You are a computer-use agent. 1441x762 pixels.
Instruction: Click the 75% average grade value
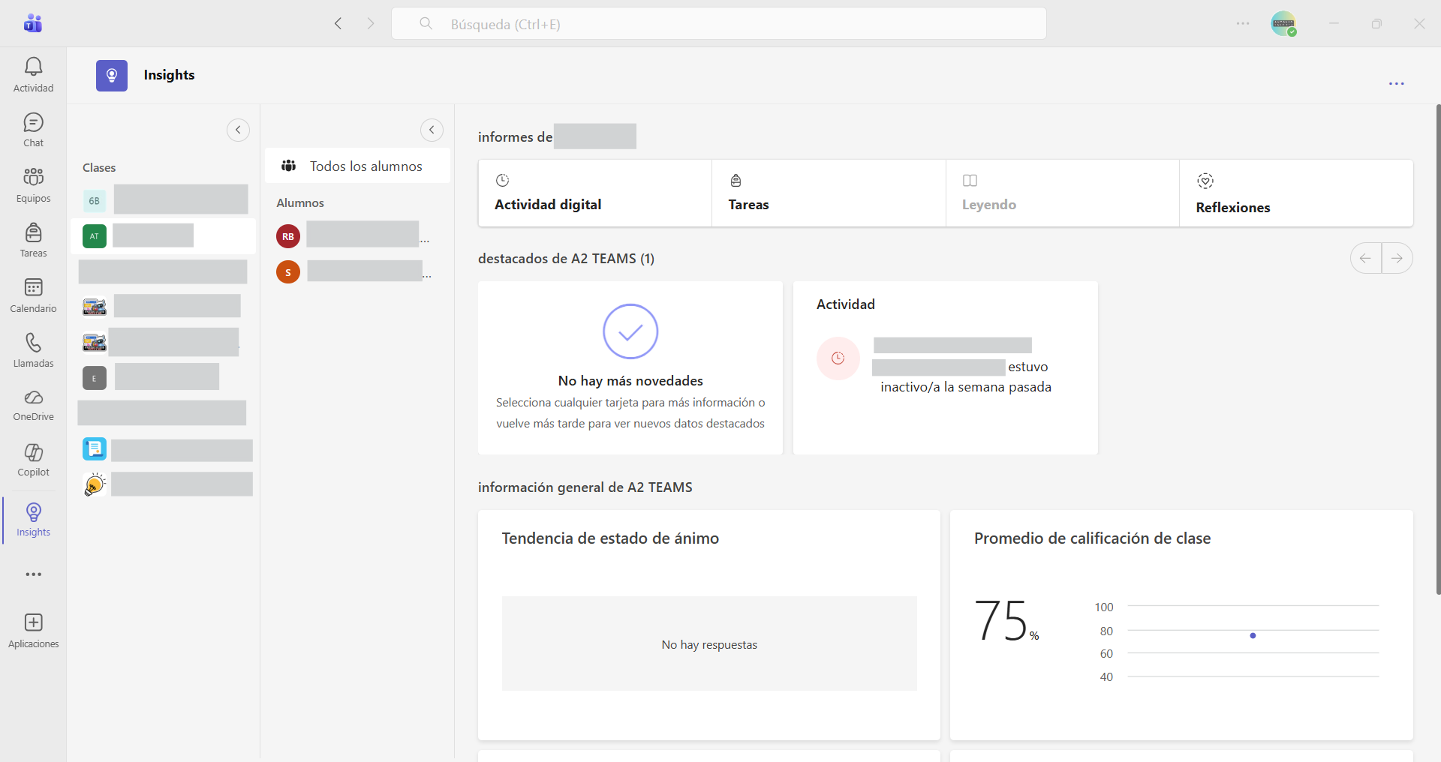click(1006, 621)
